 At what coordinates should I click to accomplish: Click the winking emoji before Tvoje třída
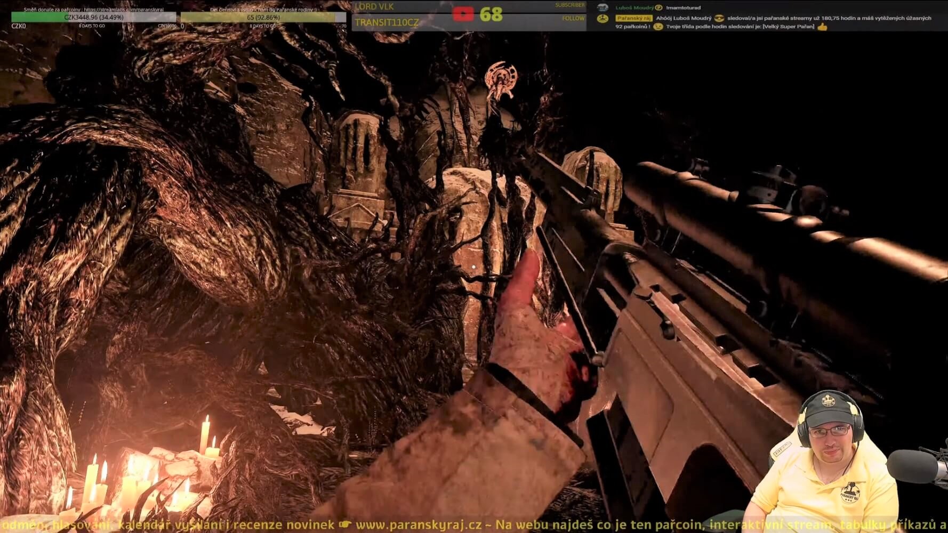(658, 27)
